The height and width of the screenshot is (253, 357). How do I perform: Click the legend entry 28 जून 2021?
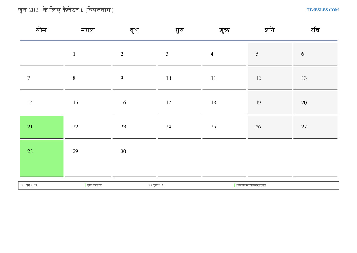156,185
